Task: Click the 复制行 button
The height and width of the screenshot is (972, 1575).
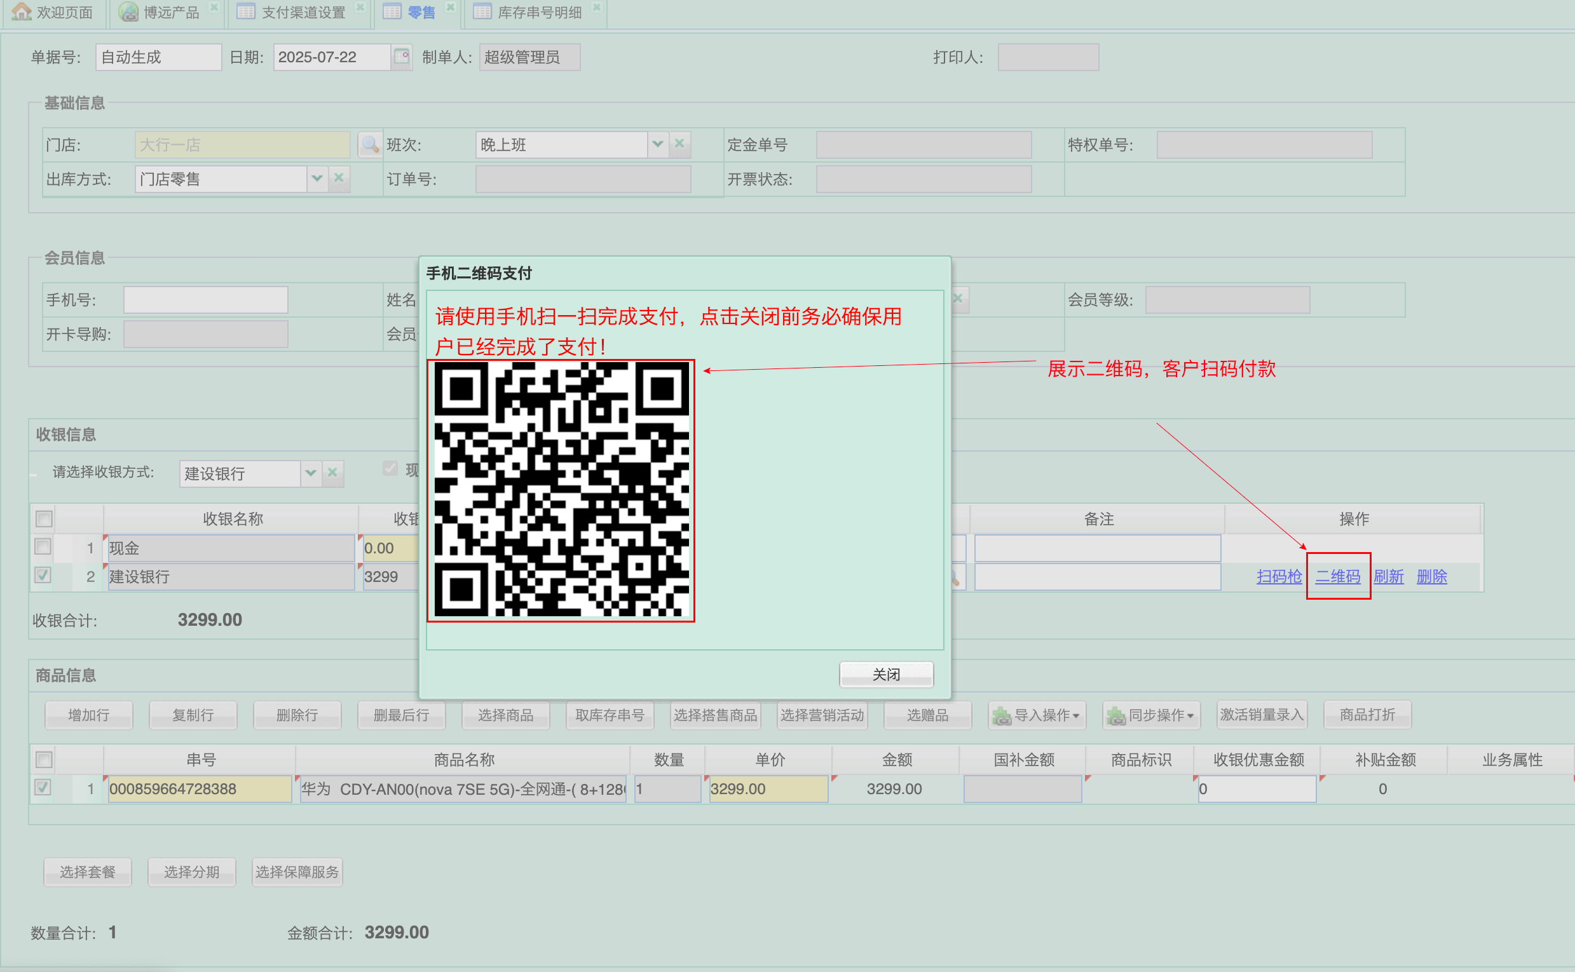Action: click(193, 715)
